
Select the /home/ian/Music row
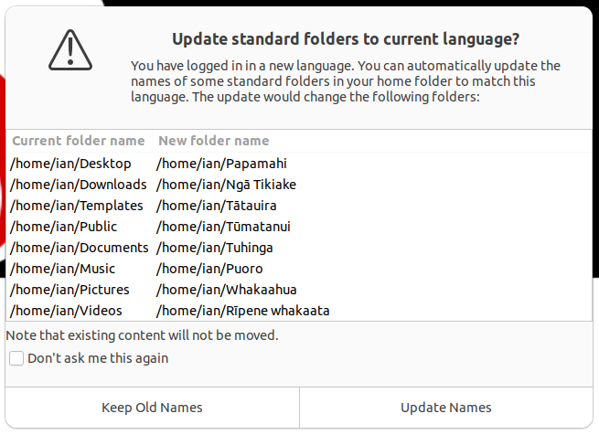pyautogui.click(x=62, y=269)
